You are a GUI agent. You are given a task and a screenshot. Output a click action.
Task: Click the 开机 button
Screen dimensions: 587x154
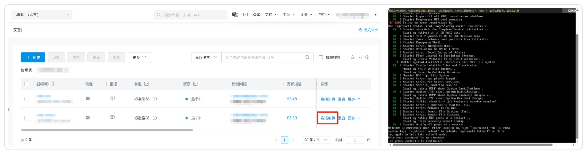[56, 57]
